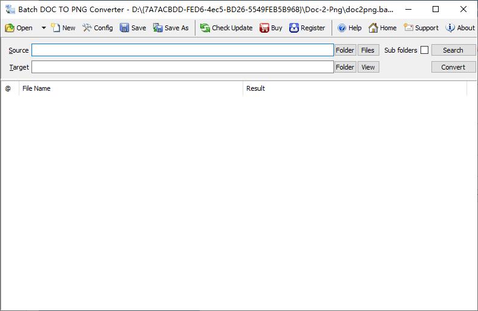Go to Home page link
478x311 pixels.
[x=382, y=28]
